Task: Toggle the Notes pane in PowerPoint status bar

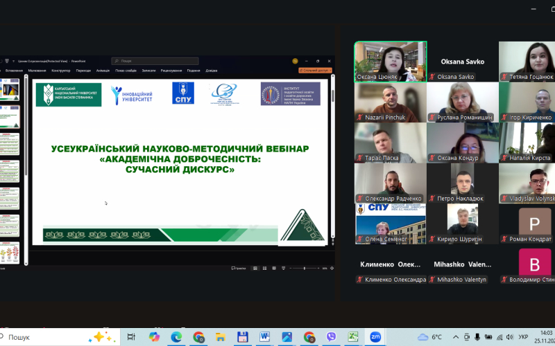Action: [239, 268]
